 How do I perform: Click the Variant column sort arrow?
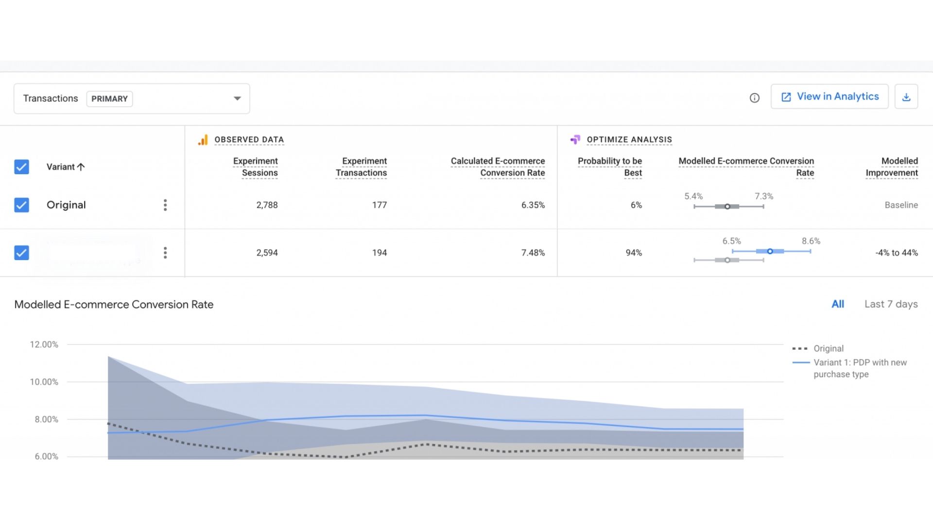(x=81, y=167)
